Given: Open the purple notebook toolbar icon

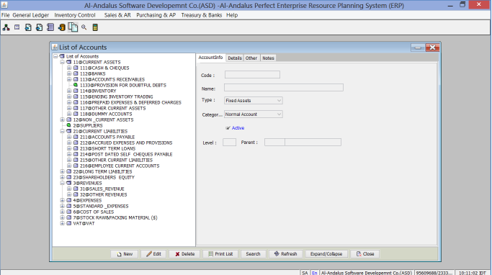Looking at the screenshot, I should [x=50, y=27].
